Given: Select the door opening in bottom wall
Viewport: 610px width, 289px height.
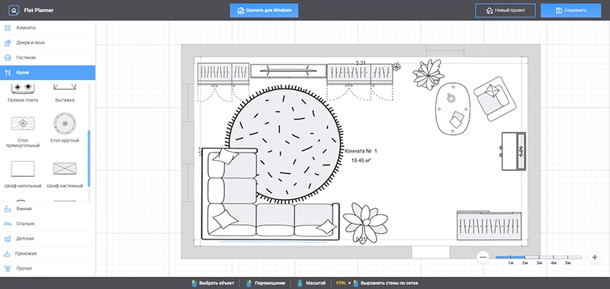Looking at the screenshot, I should click(431, 252).
